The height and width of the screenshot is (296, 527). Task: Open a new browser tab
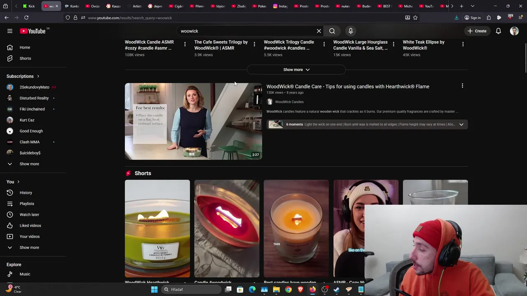[x=462, y=6]
